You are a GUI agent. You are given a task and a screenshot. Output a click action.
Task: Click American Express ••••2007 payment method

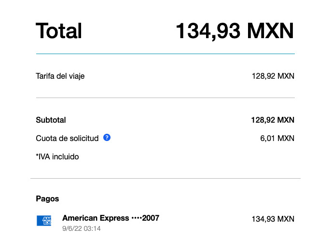[x=111, y=218]
